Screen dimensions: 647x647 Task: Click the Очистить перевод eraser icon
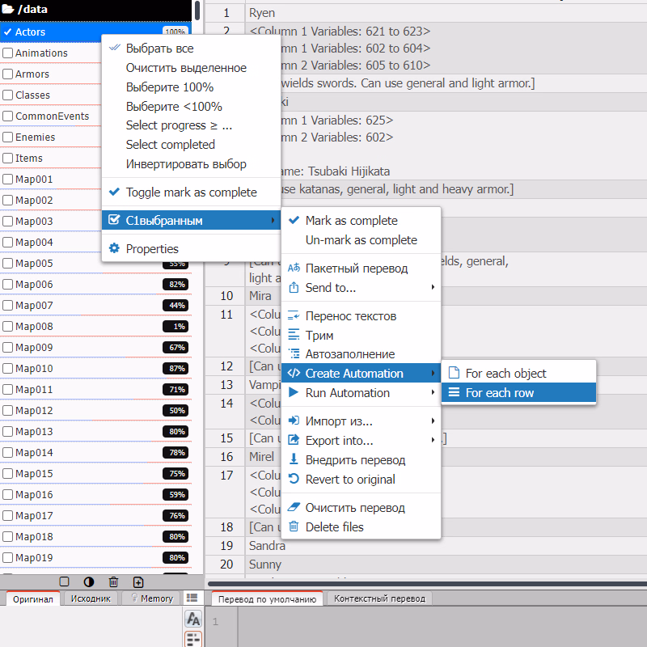[x=294, y=508]
